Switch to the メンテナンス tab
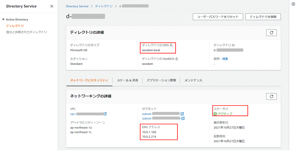The height and width of the screenshot is (153, 299). click(193, 80)
